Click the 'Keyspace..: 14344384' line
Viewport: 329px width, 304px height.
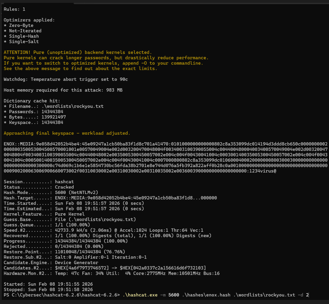point(33,122)
